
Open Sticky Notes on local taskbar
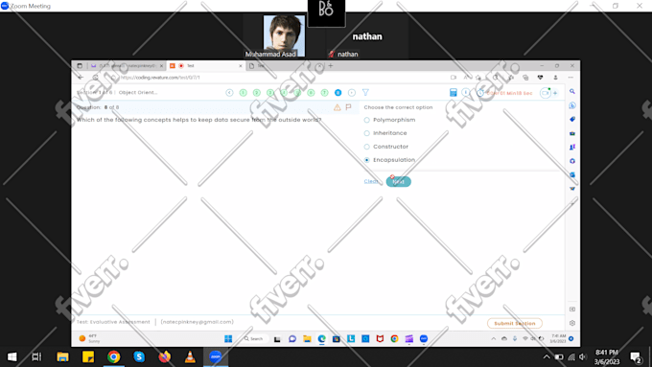(x=88, y=356)
